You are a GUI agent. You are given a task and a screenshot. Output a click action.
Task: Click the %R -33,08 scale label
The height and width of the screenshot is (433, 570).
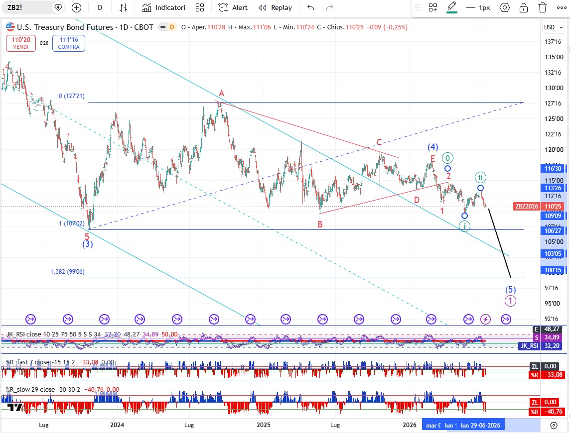coord(547,375)
